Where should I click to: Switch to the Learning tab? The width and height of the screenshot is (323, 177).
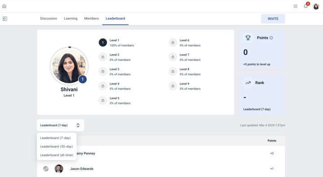71,18
